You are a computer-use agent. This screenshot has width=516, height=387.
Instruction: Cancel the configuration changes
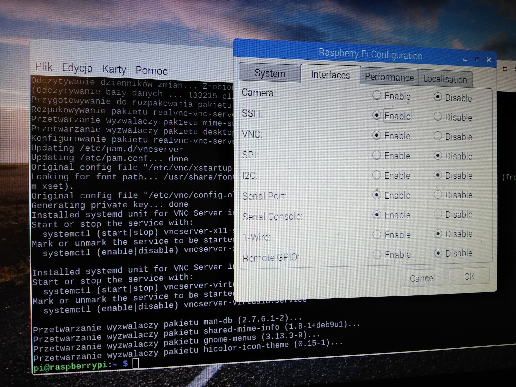pyautogui.click(x=422, y=278)
